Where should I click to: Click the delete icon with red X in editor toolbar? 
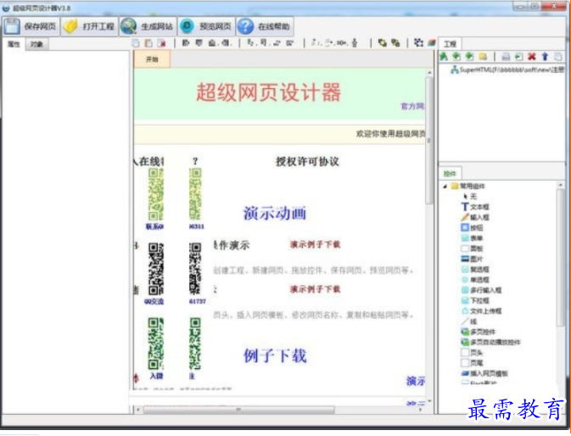(162, 43)
